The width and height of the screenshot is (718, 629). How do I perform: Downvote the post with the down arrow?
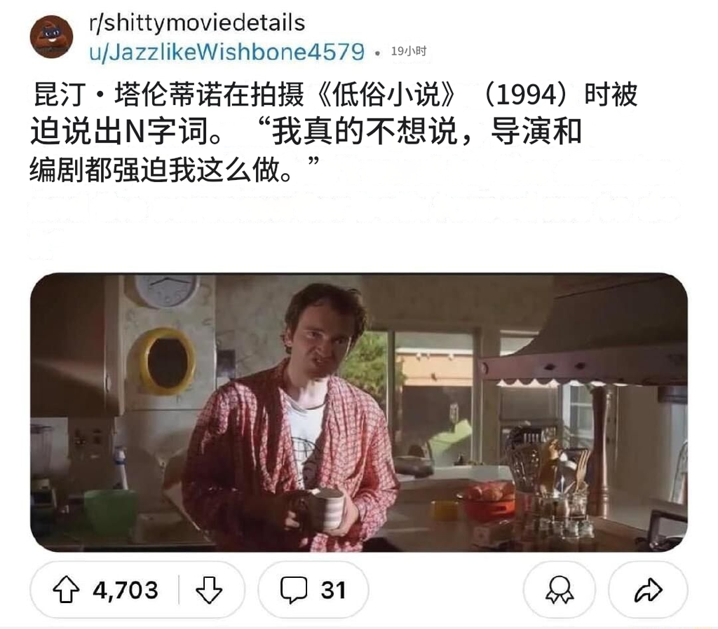tap(209, 590)
